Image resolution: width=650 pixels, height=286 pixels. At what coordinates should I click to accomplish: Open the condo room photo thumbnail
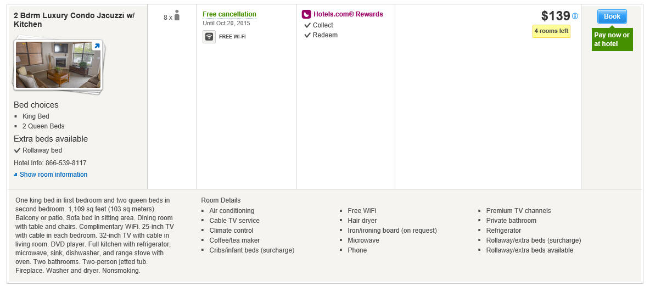pyautogui.click(x=58, y=65)
